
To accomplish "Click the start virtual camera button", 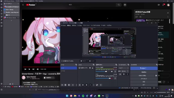I will 142,76.
